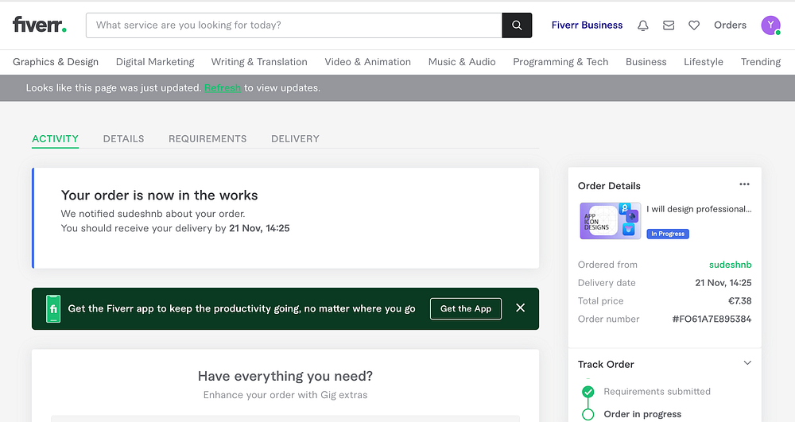This screenshot has height=422, width=795.
Task: Open notifications bell icon
Action: coord(643,25)
